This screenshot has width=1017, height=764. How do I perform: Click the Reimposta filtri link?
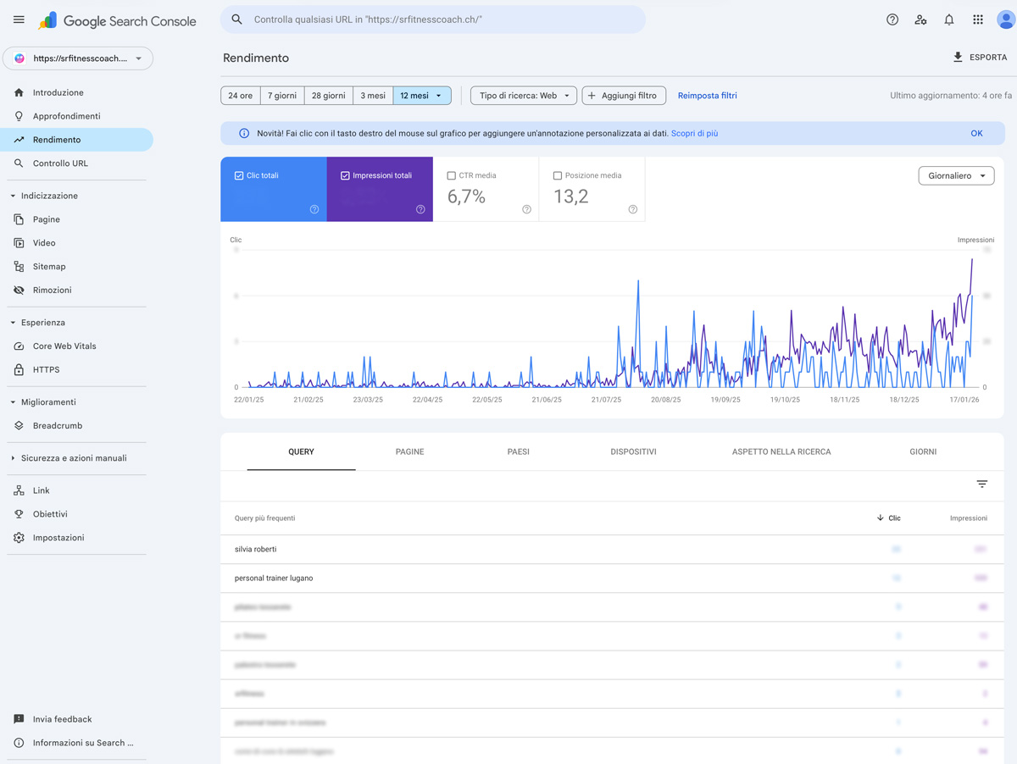[707, 96]
